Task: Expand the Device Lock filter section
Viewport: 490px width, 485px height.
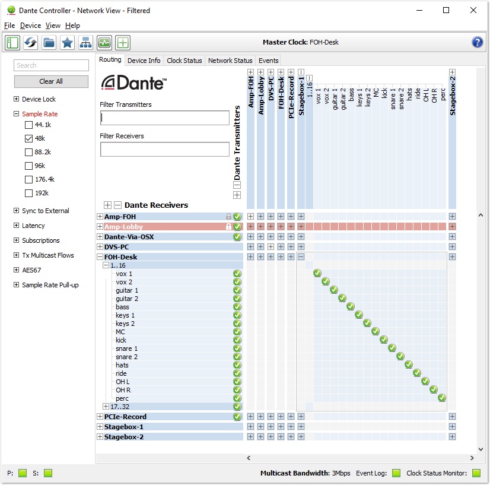Action: pyautogui.click(x=17, y=99)
